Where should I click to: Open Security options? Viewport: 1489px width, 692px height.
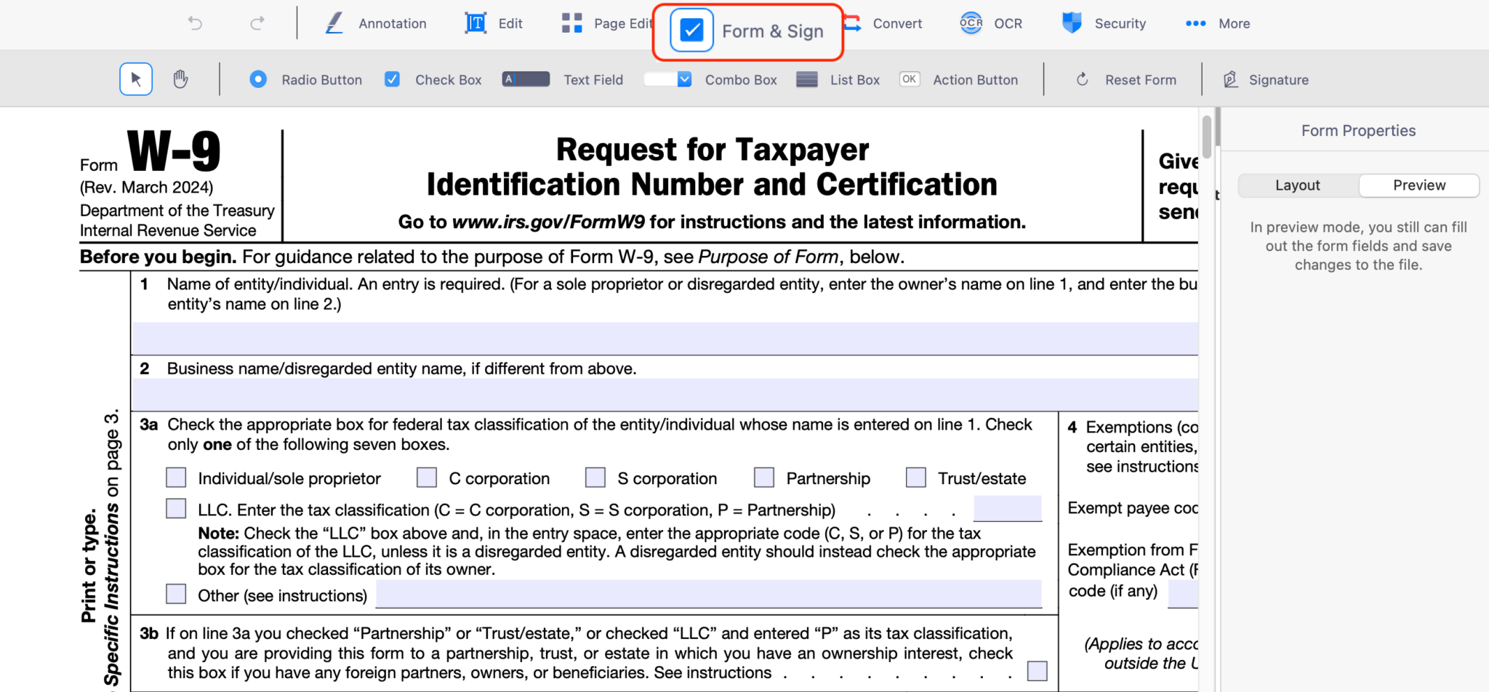pos(1104,23)
